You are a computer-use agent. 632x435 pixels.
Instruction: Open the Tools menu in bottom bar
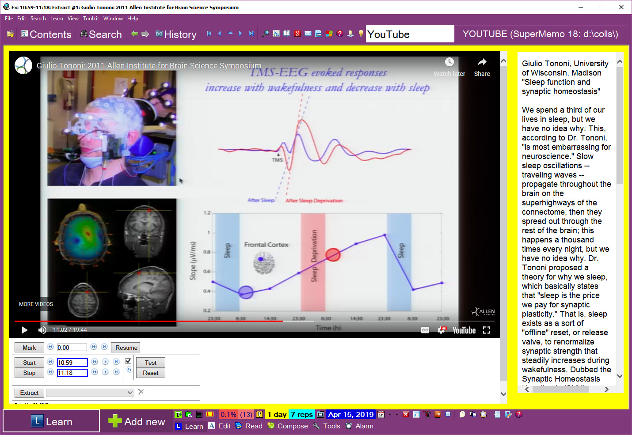(327, 426)
